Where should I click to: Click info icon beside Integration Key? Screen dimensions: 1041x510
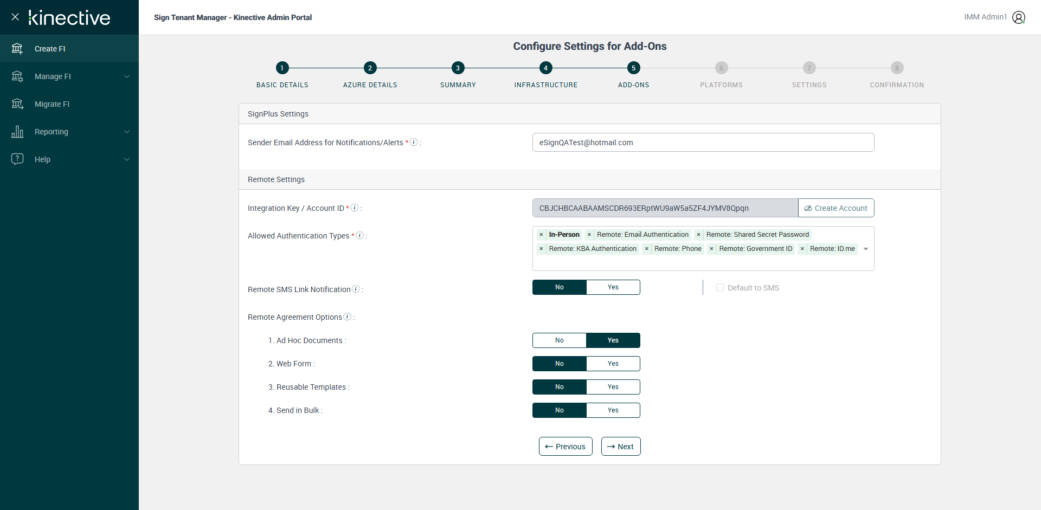(x=355, y=208)
